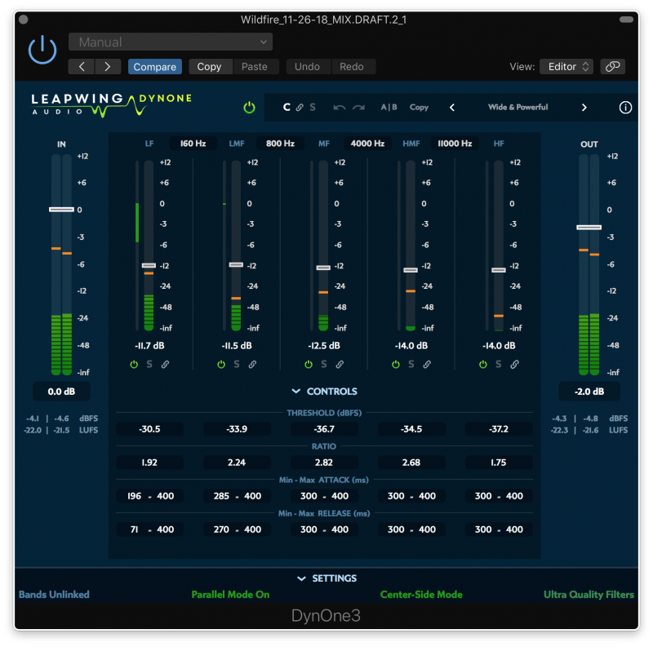Open the View Editor dropdown

pos(566,67)
